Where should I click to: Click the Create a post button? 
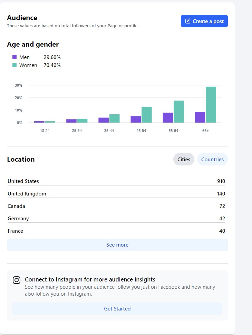(204, 21)
